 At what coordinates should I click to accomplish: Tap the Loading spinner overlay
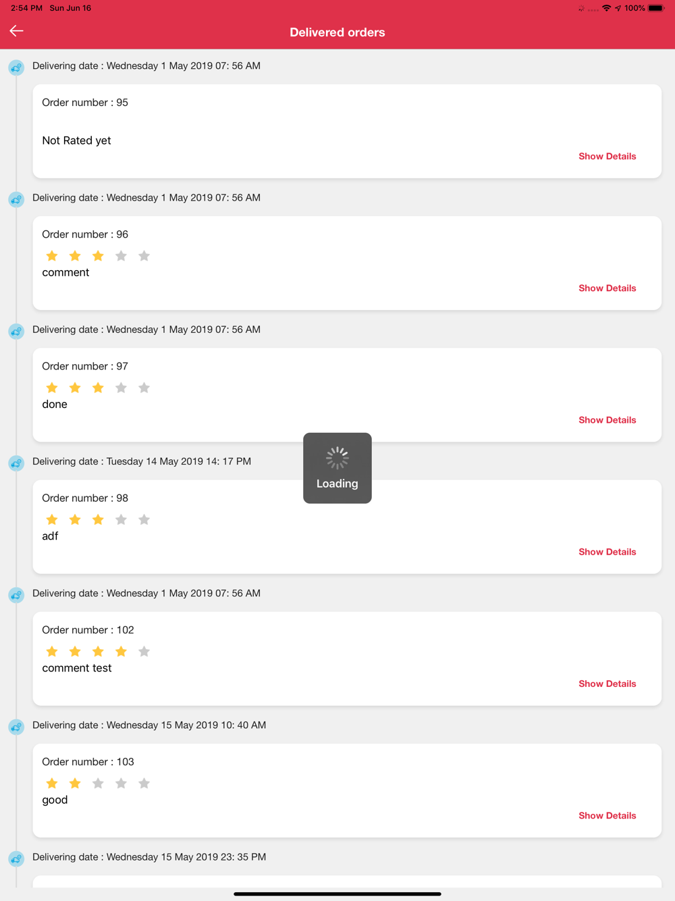point(337,468)
